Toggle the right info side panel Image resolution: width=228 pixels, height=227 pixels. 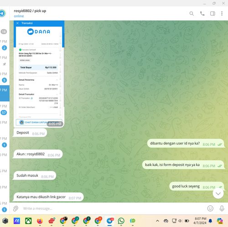212,14
